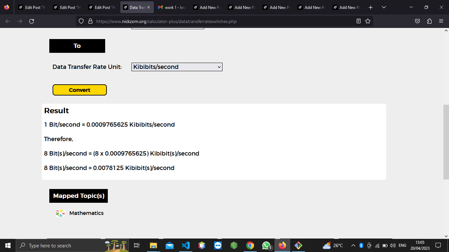Click the 'Data Transfer Rate Unit:' label
Screen dimensions: 449x252
(x=87, y=67)
